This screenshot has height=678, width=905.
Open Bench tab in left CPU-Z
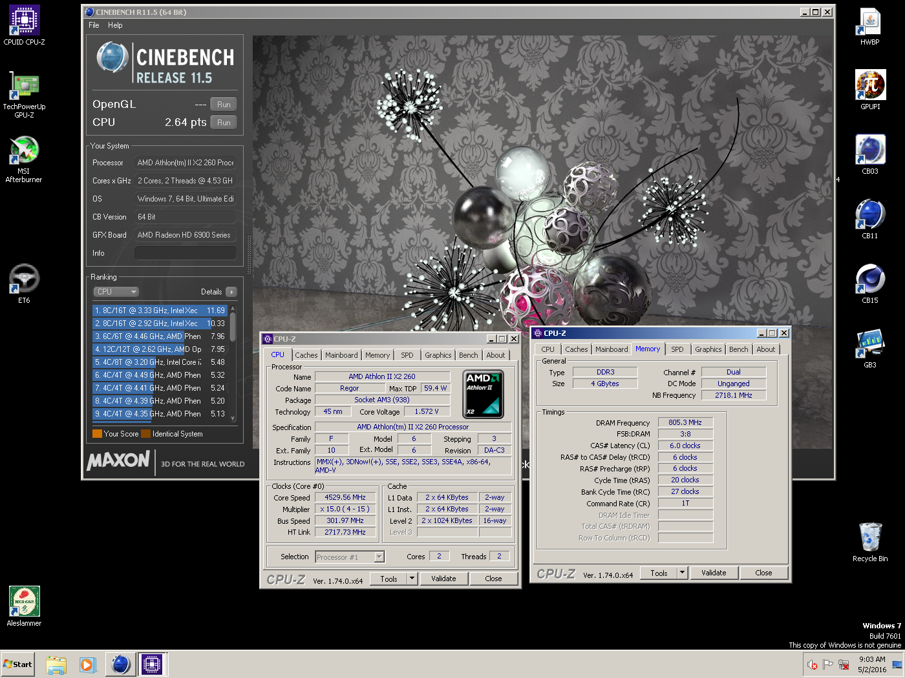tap(469, 355)
